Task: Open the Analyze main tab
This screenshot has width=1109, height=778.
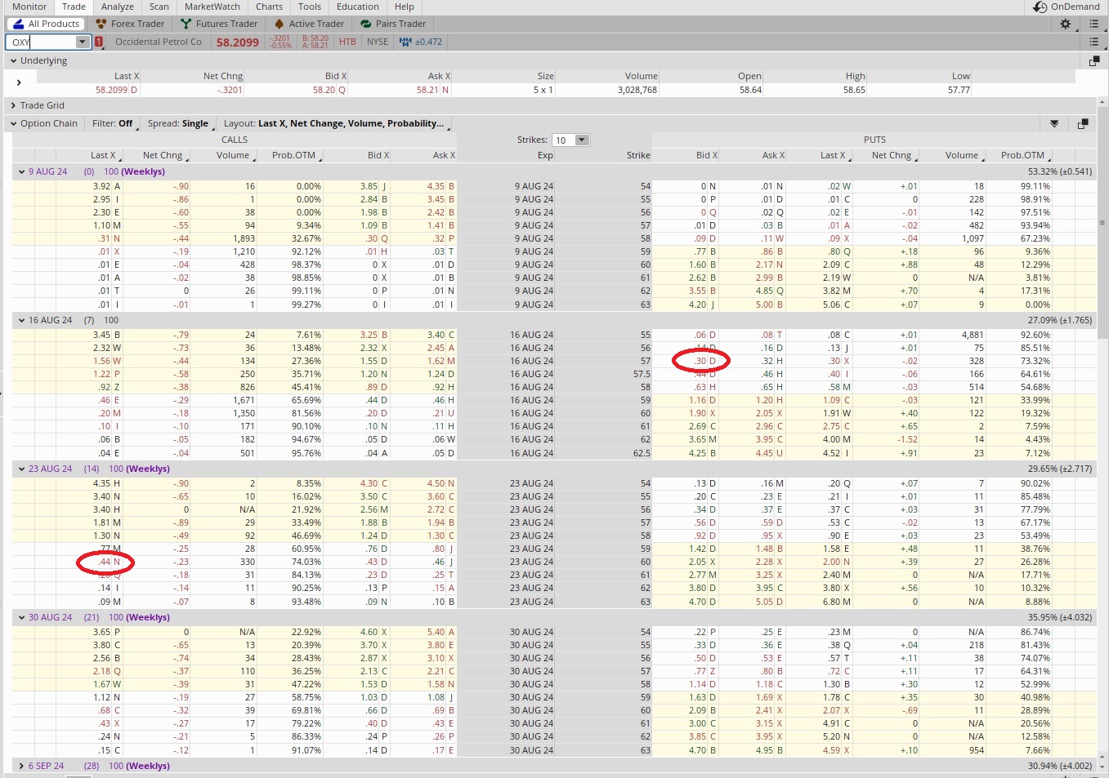Action: pyautogui.click(x=118, y=7)
